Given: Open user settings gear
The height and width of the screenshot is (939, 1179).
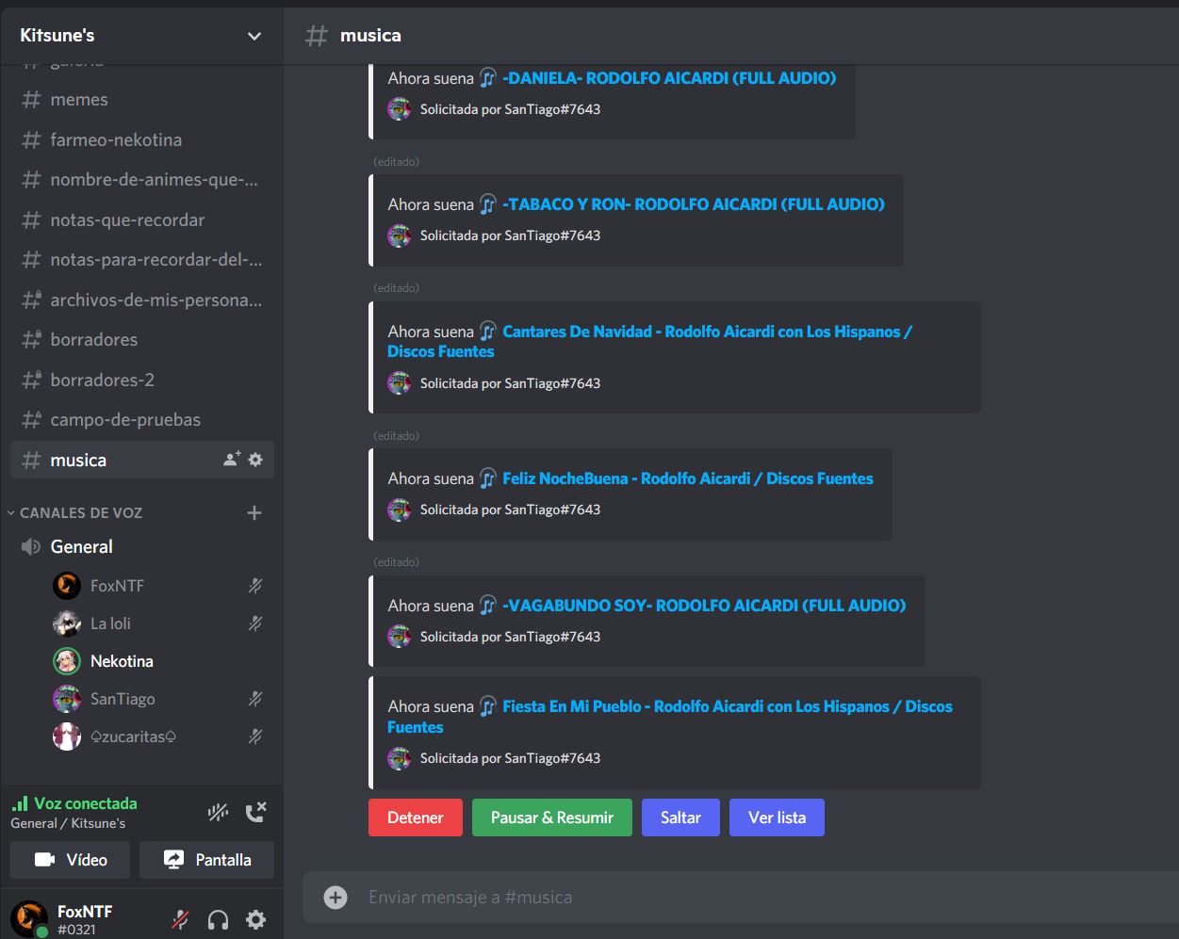Looking at the screenshot, I should tap(255, 920).
